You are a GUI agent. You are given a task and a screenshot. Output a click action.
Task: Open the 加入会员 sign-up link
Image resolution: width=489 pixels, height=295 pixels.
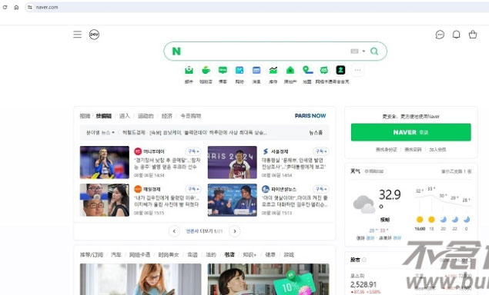tap(437, 150)
